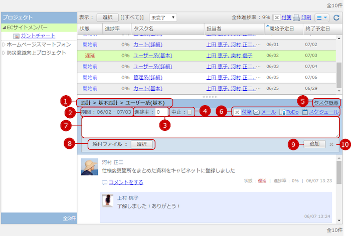Open the 未完了 status filter dropdown

163,18
